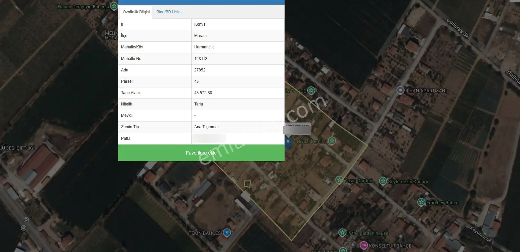Click the 'Mahalle/Köy' row label
The height and width of the screenshot is (252, 520).
[132, 47]
